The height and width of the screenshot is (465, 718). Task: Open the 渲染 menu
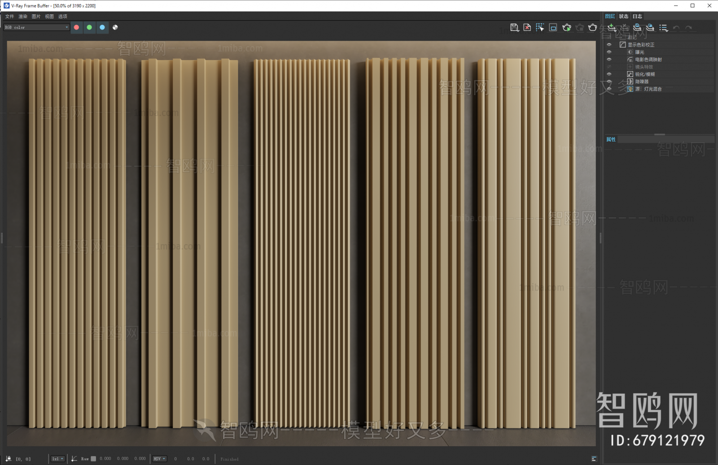tap(23, 17)
